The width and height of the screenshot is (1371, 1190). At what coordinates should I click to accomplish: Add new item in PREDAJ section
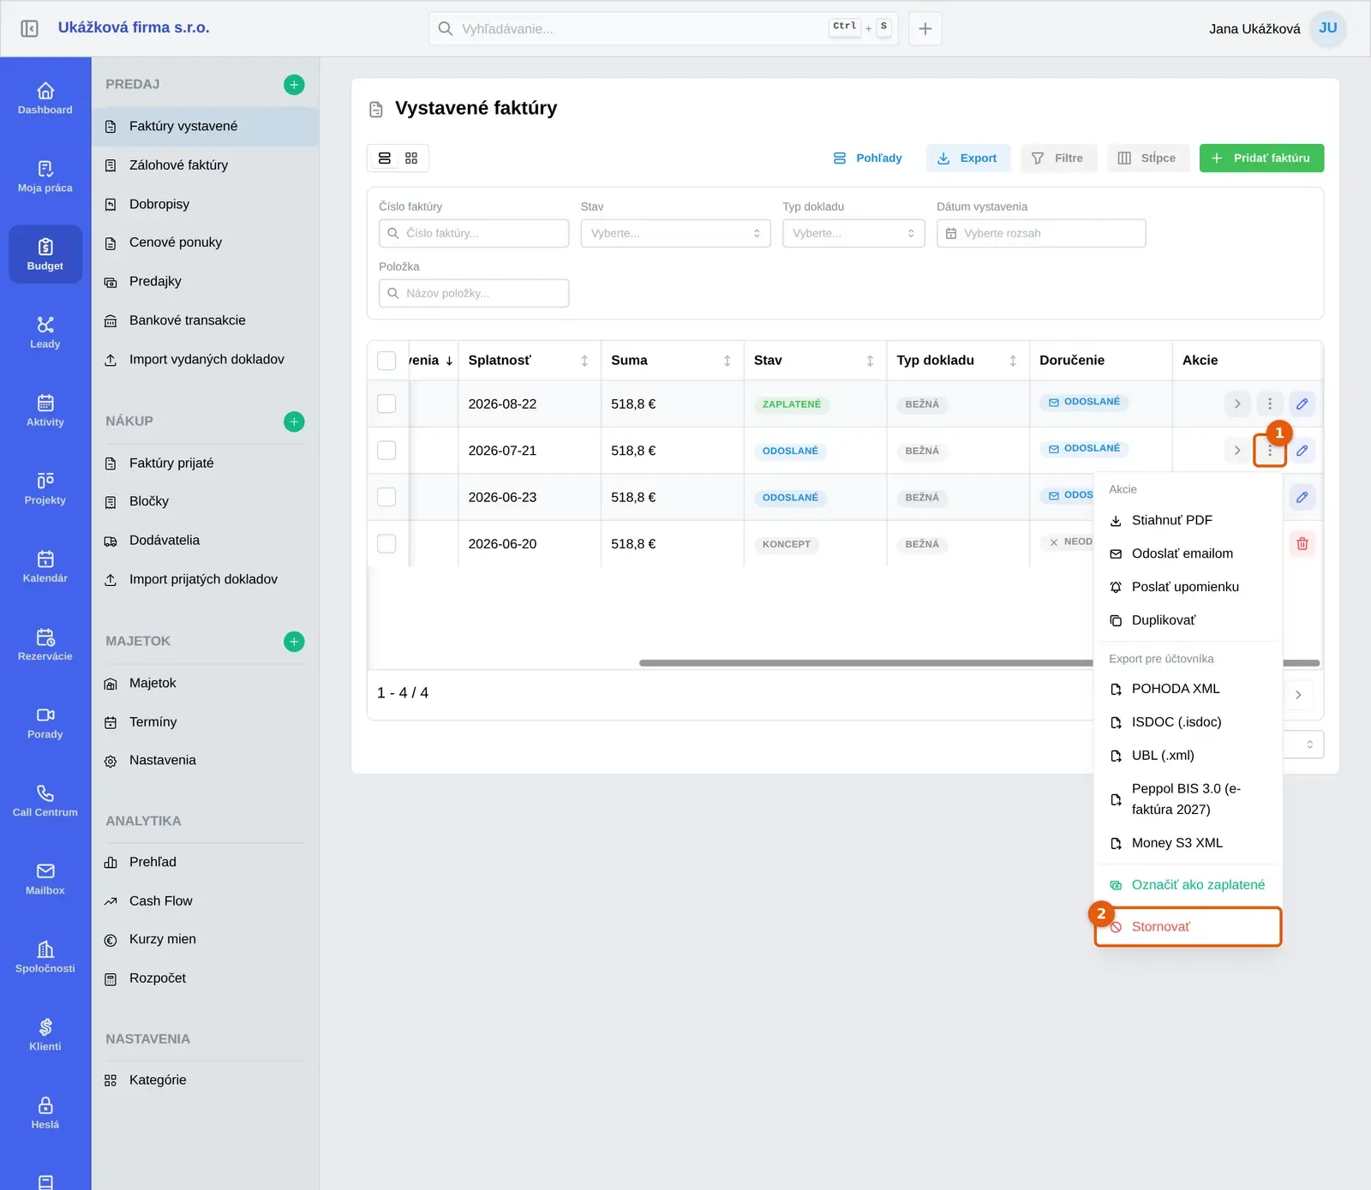tap(294, 84)
